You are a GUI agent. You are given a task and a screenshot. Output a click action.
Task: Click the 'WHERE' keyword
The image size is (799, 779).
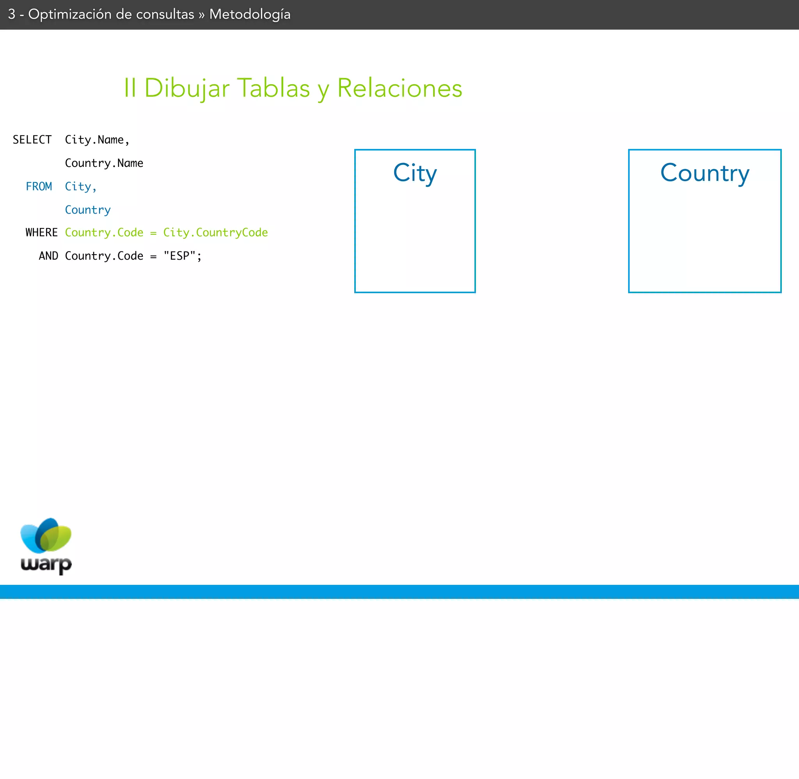[x=42, y=232]
